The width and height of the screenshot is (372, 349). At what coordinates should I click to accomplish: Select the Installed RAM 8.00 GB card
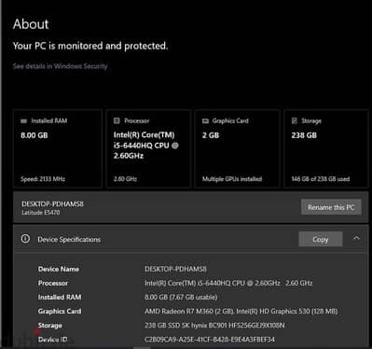point(58,148)
